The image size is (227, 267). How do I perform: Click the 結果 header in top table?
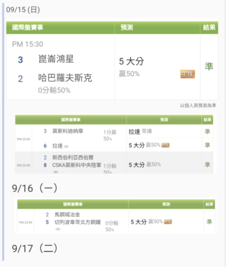tap(209, 27)
